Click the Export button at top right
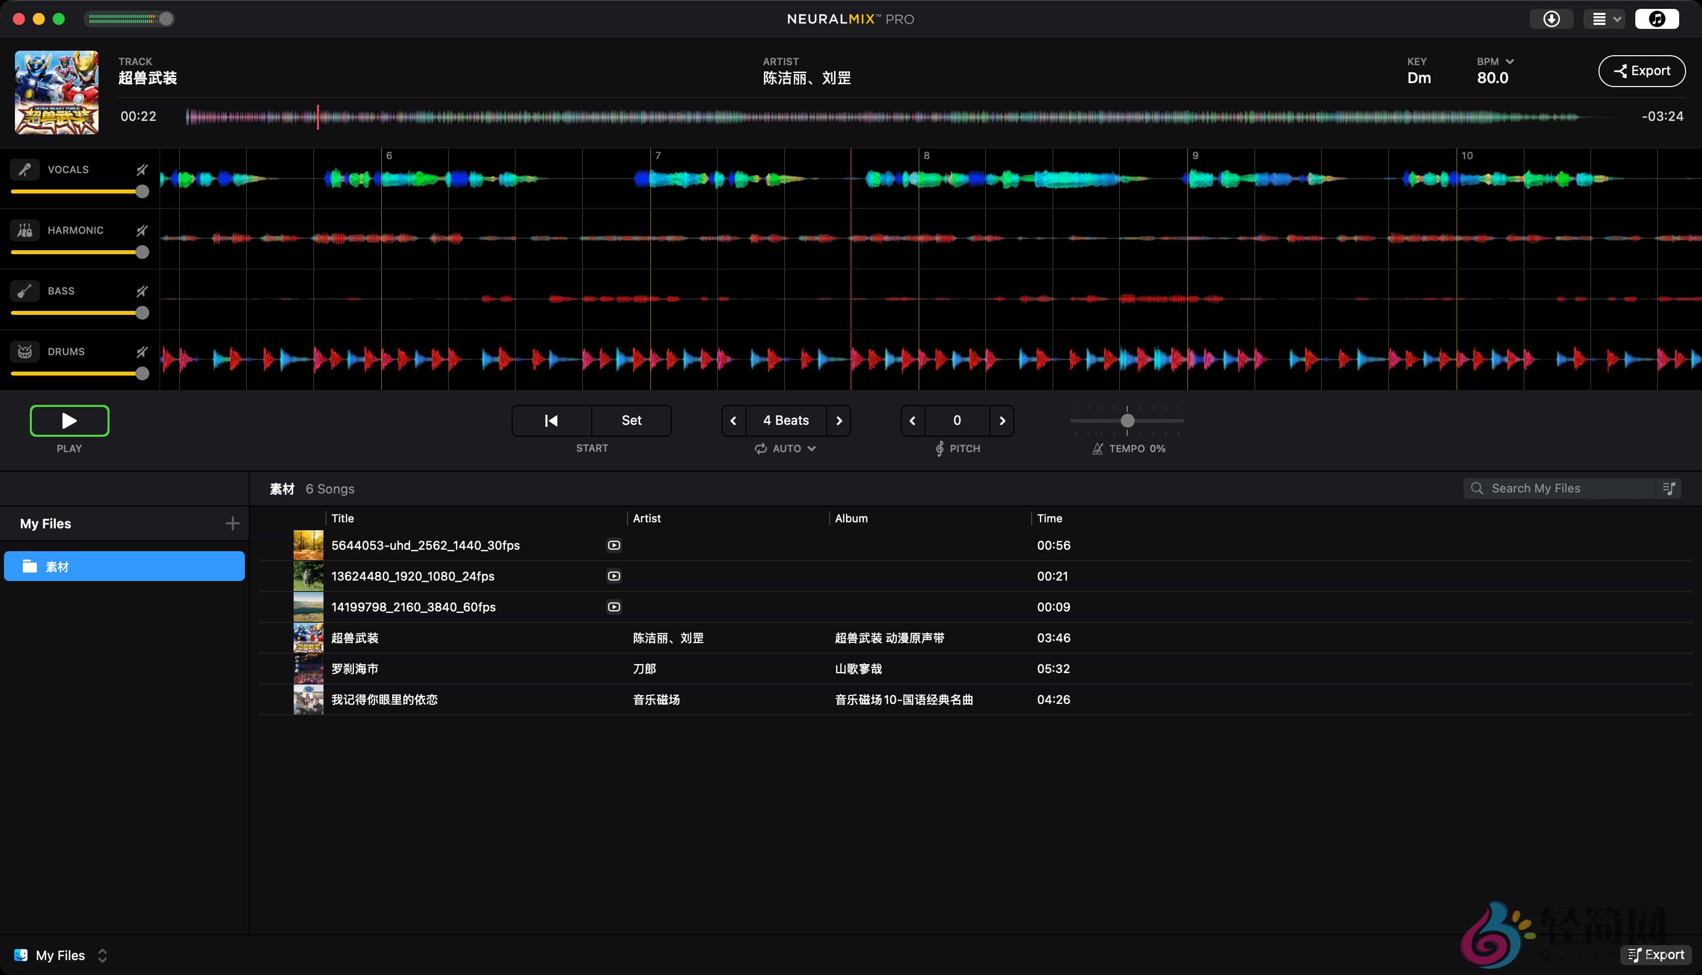Screen dimensions: 1702x975 pos(1642,71)
